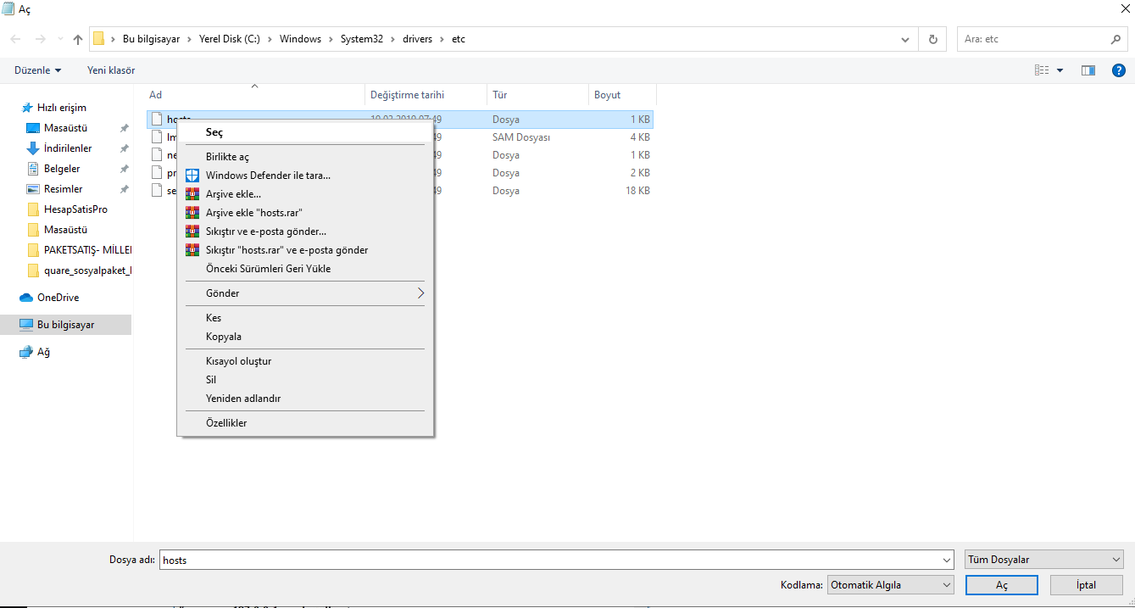This screenshot has width=1135, height=608.
Task: Toggle the preview pane icon
Action: pos(1088,70)
